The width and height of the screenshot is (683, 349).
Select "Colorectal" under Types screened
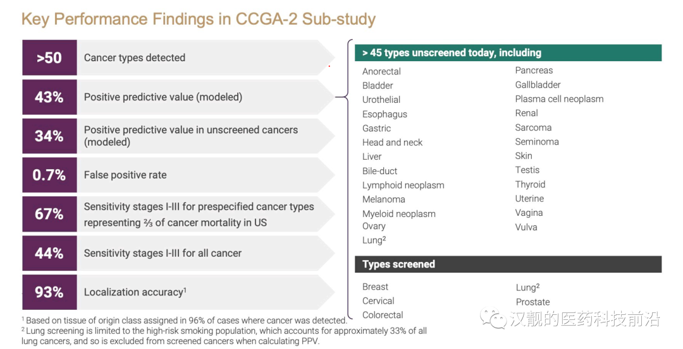coord(383,316)
